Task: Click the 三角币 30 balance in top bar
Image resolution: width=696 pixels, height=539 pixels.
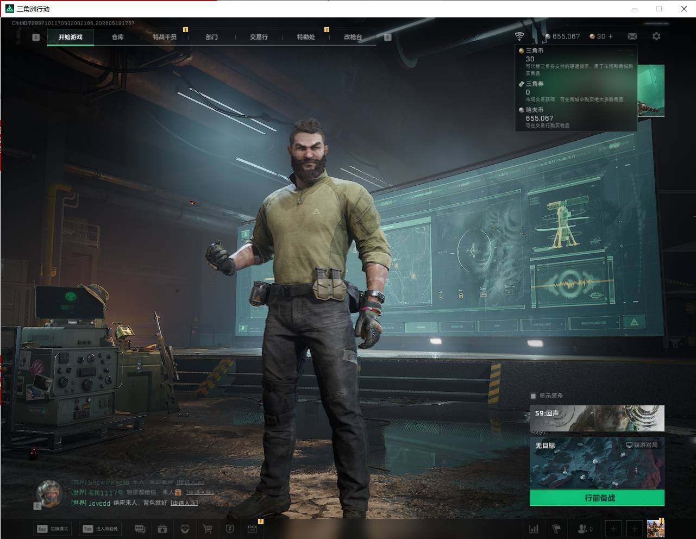Action: point(597,36)
